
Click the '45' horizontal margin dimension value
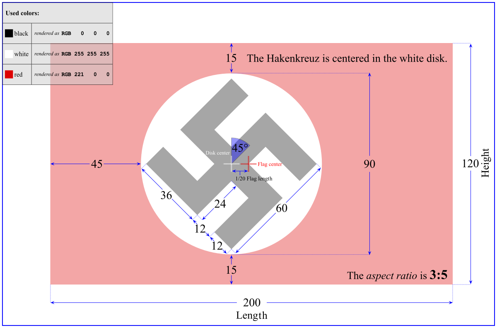click(97, 164)
